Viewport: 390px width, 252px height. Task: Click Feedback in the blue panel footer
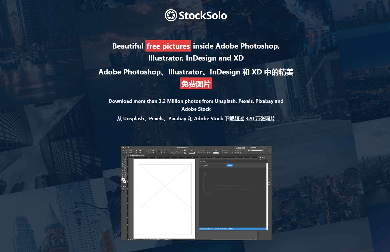(x=224, y=229)
